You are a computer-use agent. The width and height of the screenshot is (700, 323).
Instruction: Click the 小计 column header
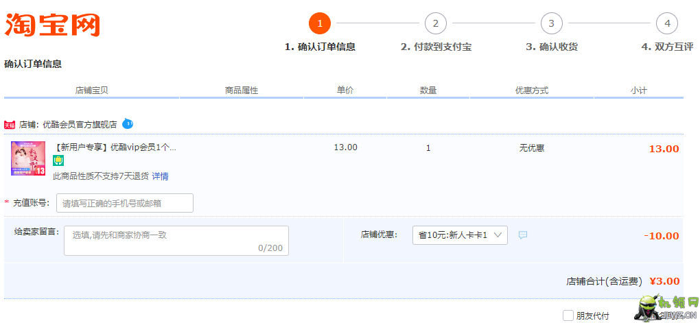point(639,91)
